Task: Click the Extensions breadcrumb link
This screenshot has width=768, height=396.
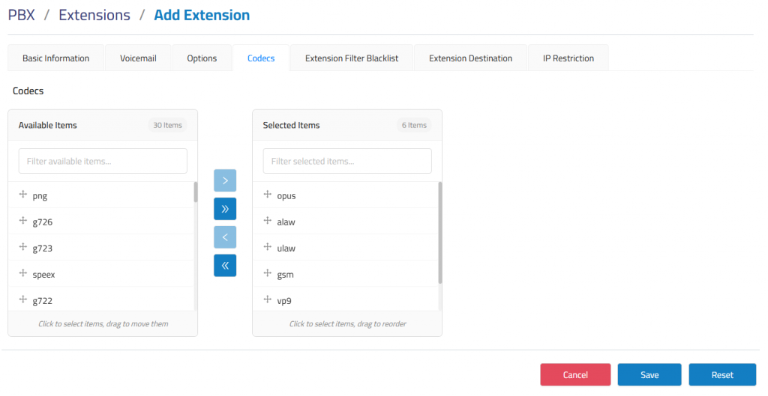Action: click(94, 15)
